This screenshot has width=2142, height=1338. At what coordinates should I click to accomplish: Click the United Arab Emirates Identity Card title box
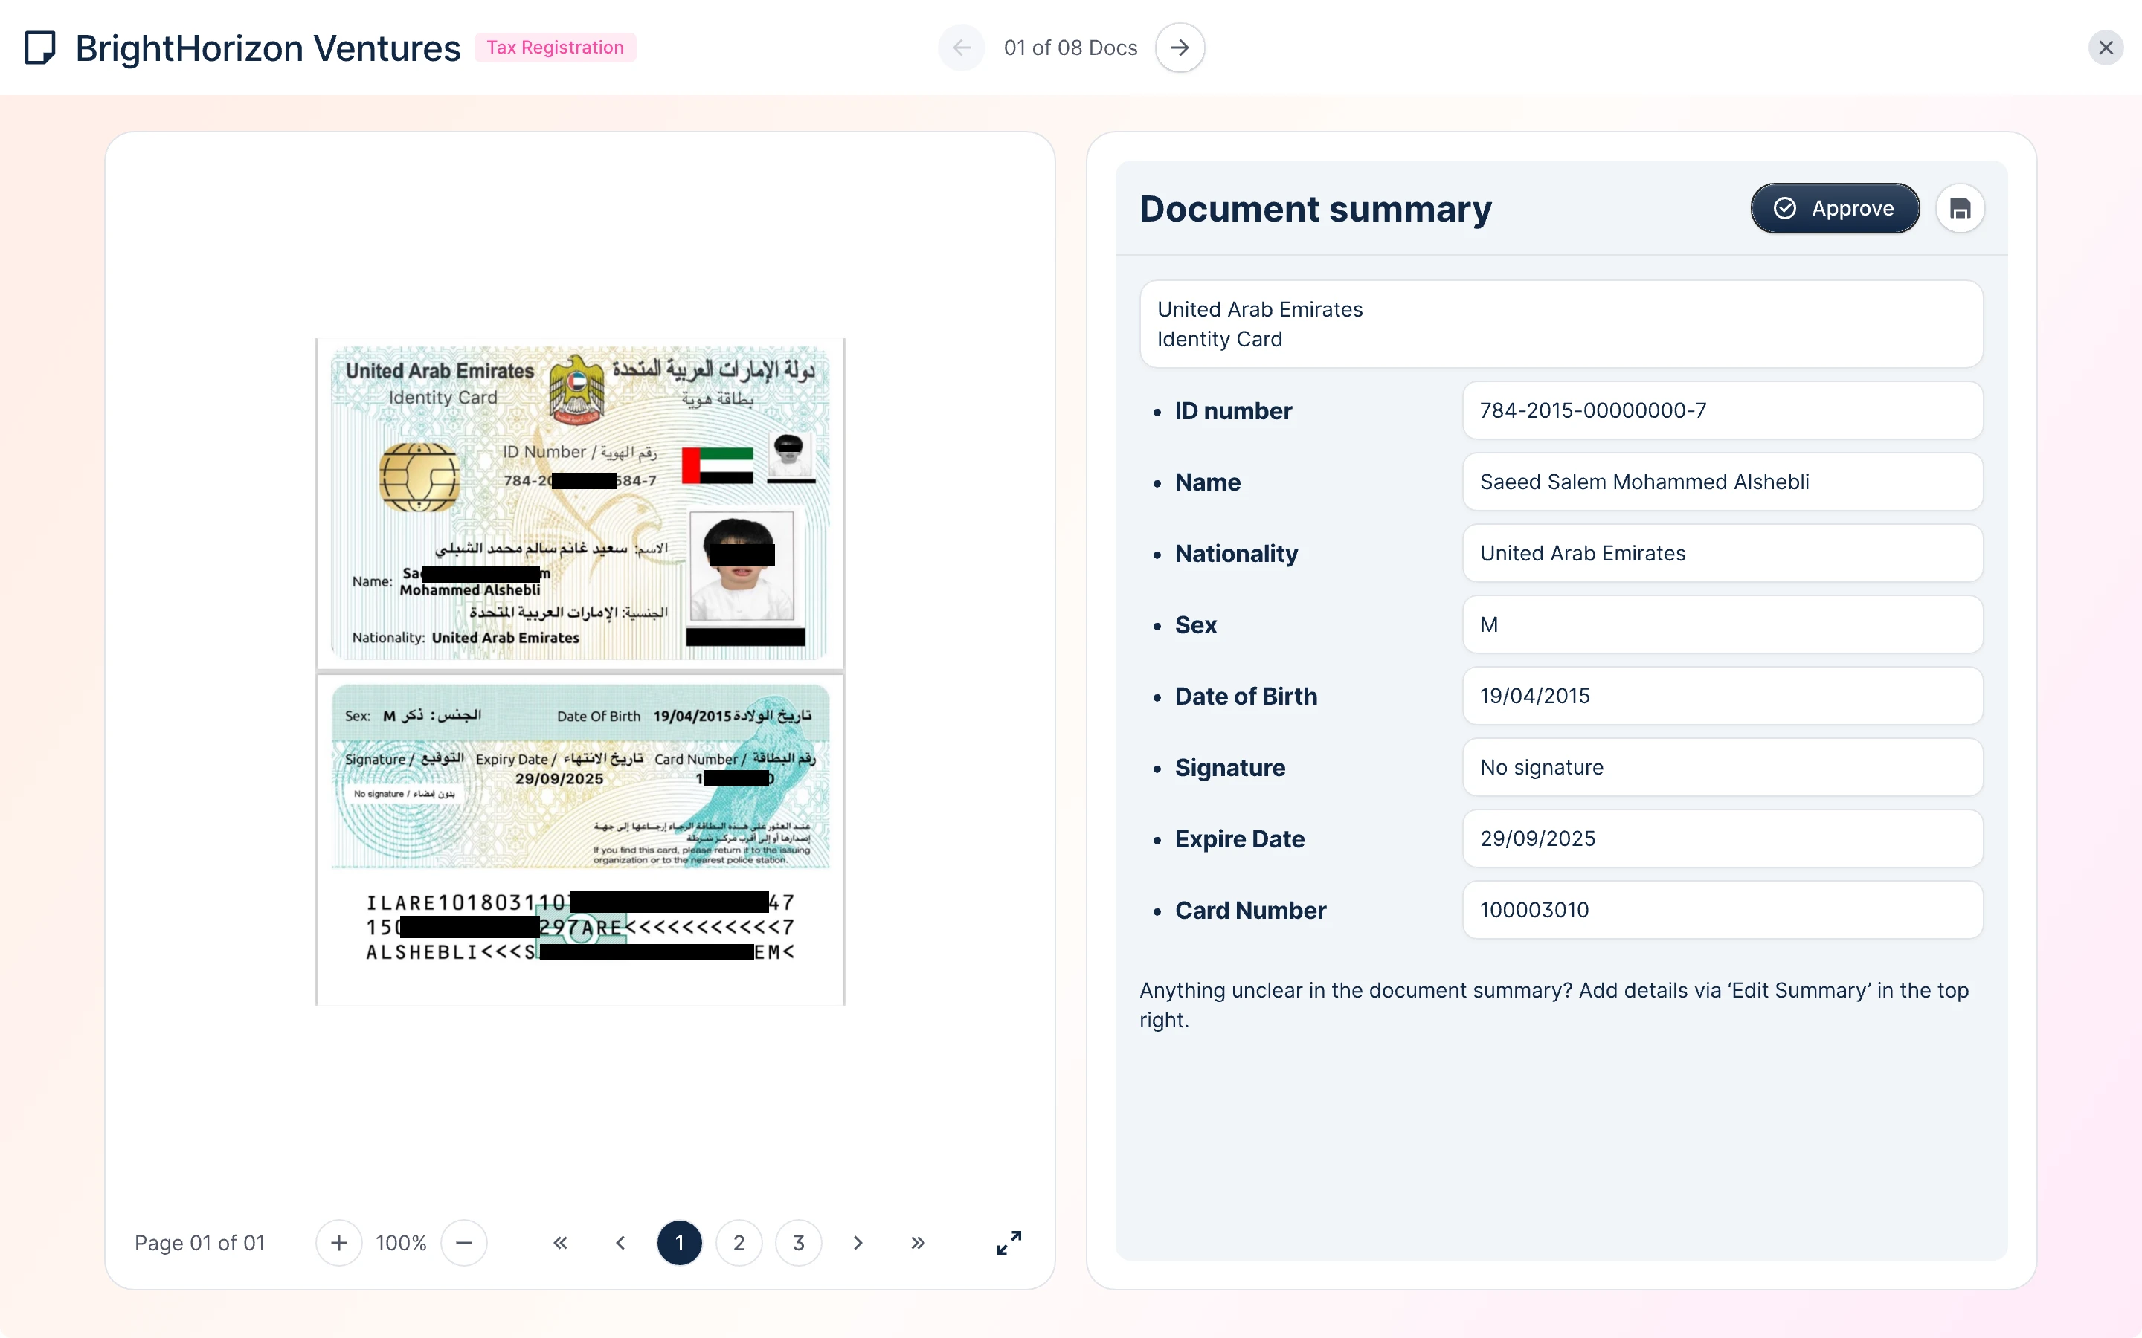1560,324
